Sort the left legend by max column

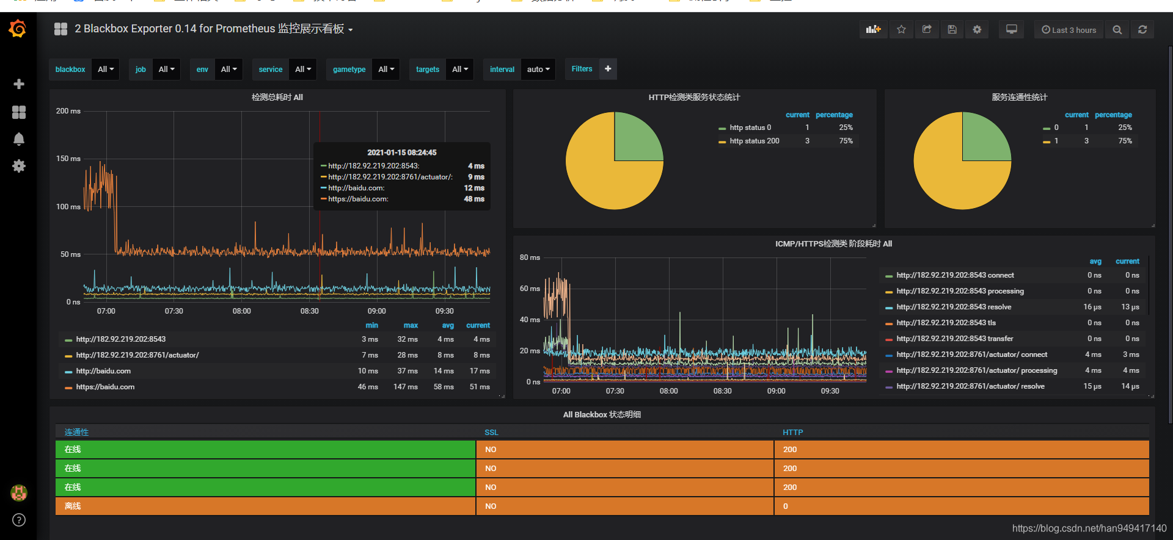[411, 325]
